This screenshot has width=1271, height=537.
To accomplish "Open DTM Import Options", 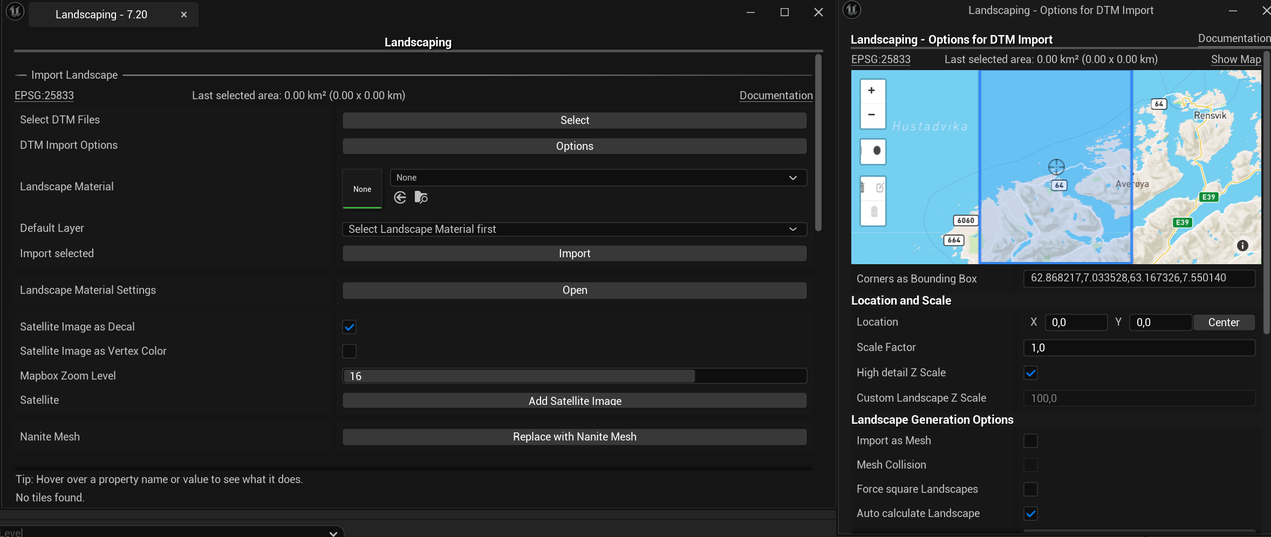I will [x=575, y=146].
